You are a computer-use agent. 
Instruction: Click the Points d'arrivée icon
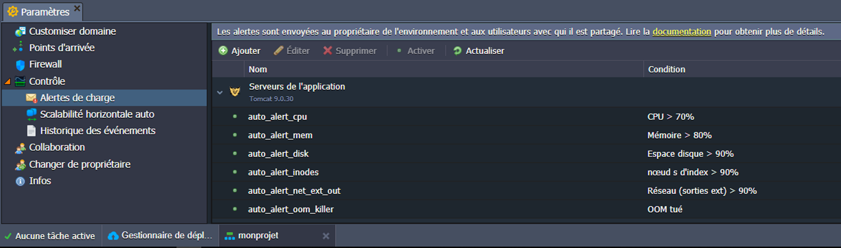point(19,48)
